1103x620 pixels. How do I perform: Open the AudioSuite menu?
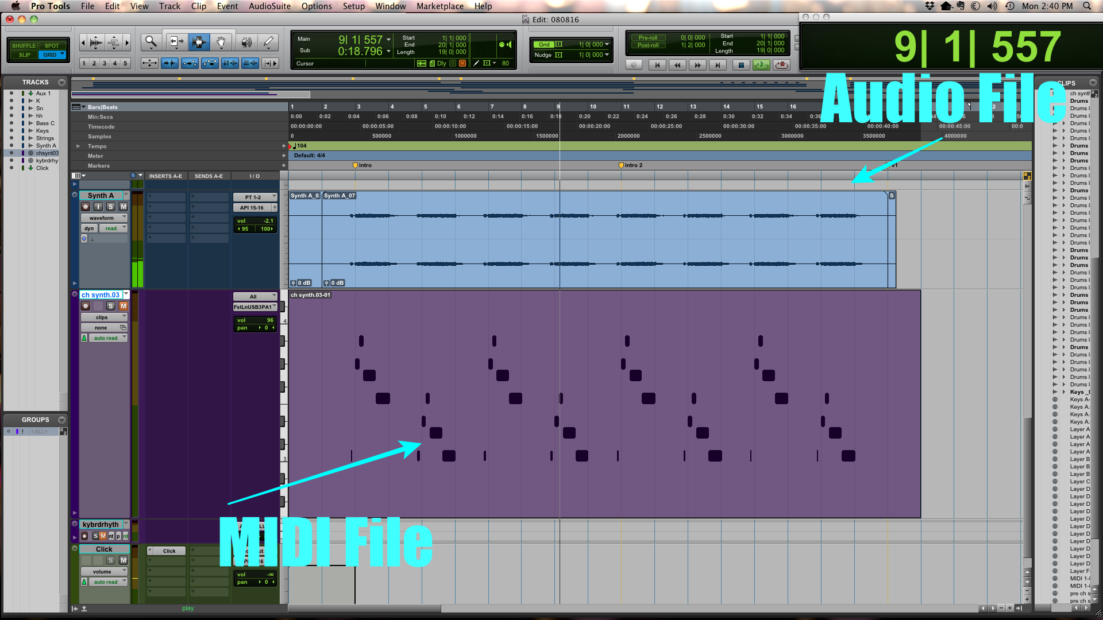tap(269, 6)
